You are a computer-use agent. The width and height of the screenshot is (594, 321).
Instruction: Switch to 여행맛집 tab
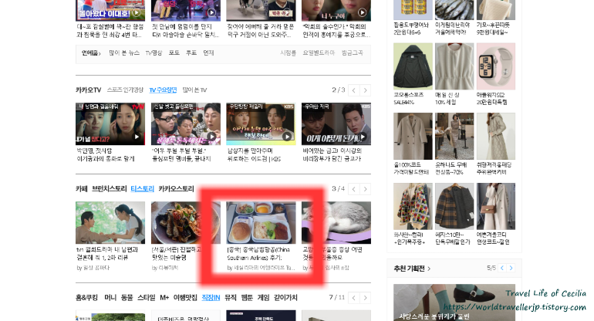(185, 298)
